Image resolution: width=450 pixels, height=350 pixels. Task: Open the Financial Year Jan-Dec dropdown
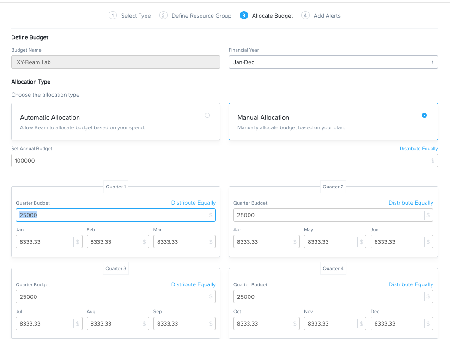333,62
